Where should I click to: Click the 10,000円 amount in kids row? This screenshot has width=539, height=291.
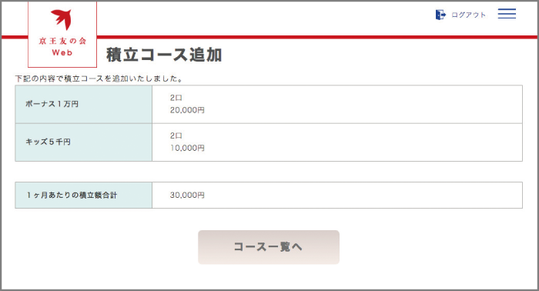pyautogui.click(x=187, y=148)
